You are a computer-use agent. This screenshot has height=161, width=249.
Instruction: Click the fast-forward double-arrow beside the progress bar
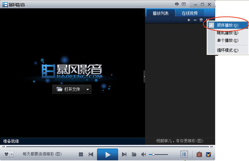(212, 147)
